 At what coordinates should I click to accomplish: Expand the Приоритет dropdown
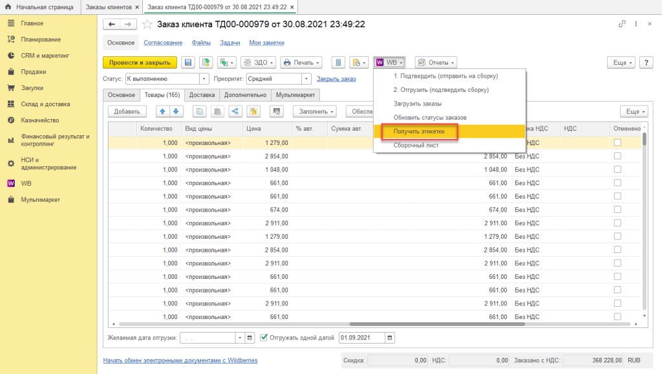(x=307, y=79)
